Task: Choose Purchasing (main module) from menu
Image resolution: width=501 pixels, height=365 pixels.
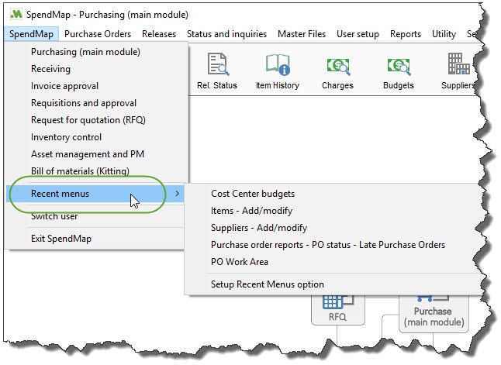Action: pyautogui.click(x=96, y=52)
